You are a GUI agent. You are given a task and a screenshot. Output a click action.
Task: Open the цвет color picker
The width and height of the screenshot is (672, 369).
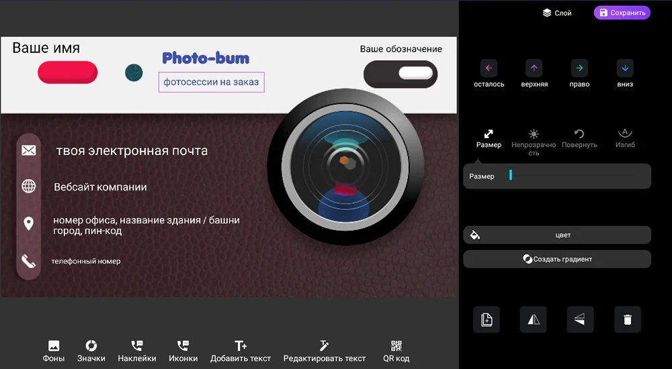557,235
